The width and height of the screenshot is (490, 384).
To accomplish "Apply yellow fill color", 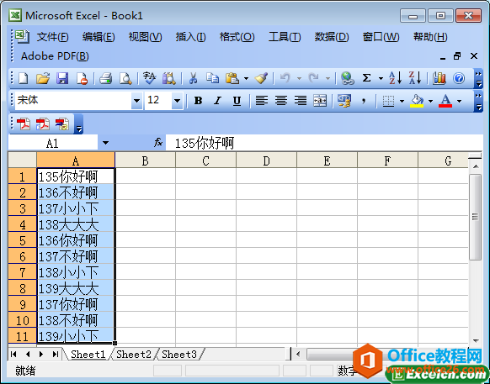I will pyautogui.click(x=417, y=101).
